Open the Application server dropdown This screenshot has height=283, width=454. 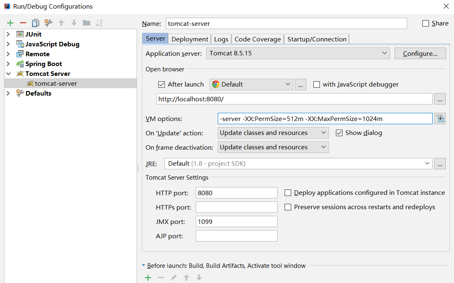pos(297,53)
